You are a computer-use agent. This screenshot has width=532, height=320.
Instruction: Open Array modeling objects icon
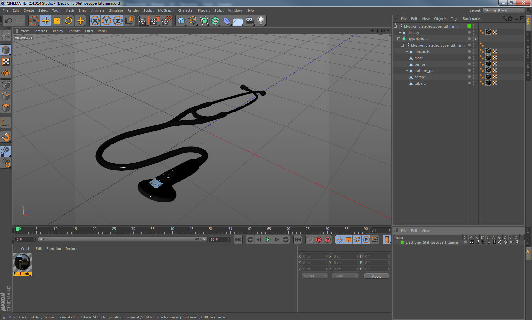click(x=215, y=21)
